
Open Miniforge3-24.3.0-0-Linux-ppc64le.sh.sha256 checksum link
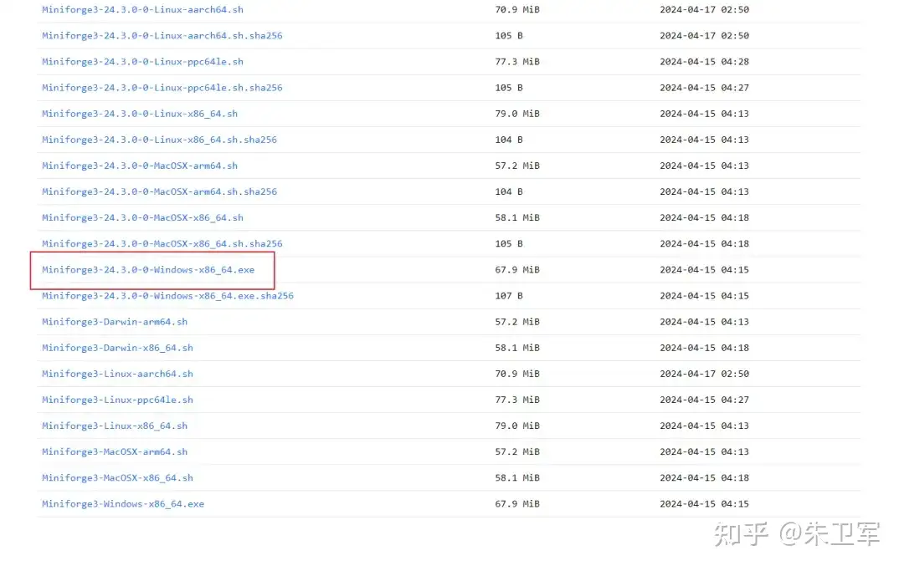162,88
